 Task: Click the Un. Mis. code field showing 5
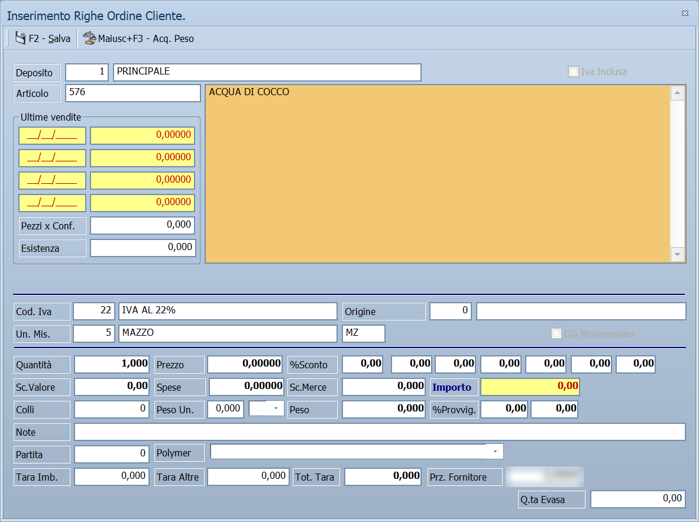[94, 333]
